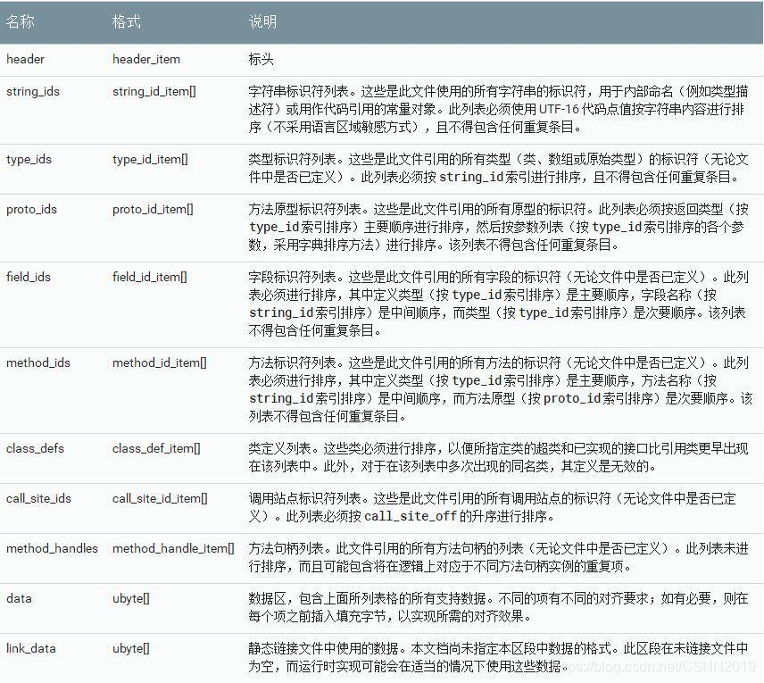Screen dimensions: 764x683
Task: Select the method_handles name cell
Action: (x=52, y=548)
